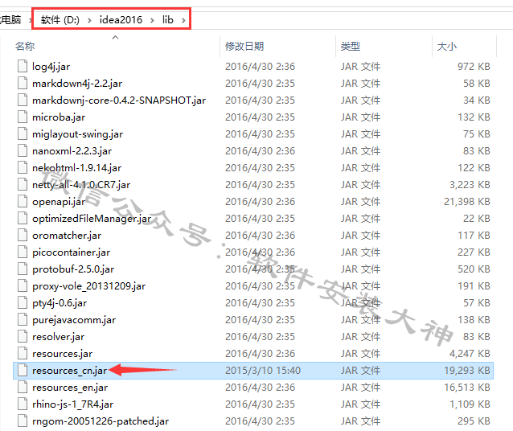Click the 3,223 KB size value
This screenshot has height=431, width=513.
pyautogui.click(x=470, y=185)
